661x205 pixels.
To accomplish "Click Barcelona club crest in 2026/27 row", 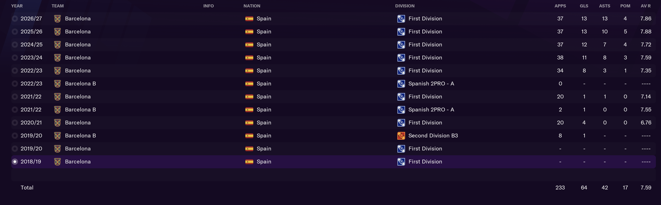I will 58,19.
